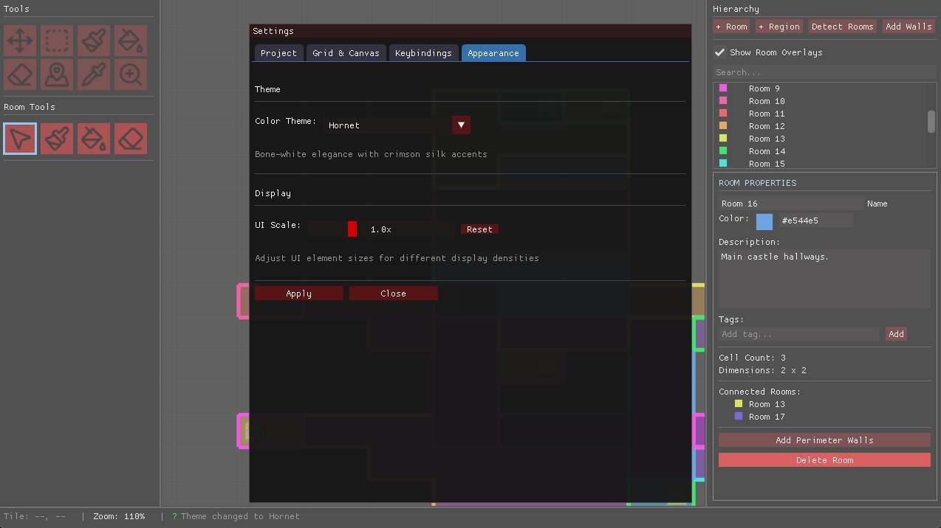Click the red UI Scale slider handle
The height and width of the screenshot is (528, 941).
coord(352,229)
